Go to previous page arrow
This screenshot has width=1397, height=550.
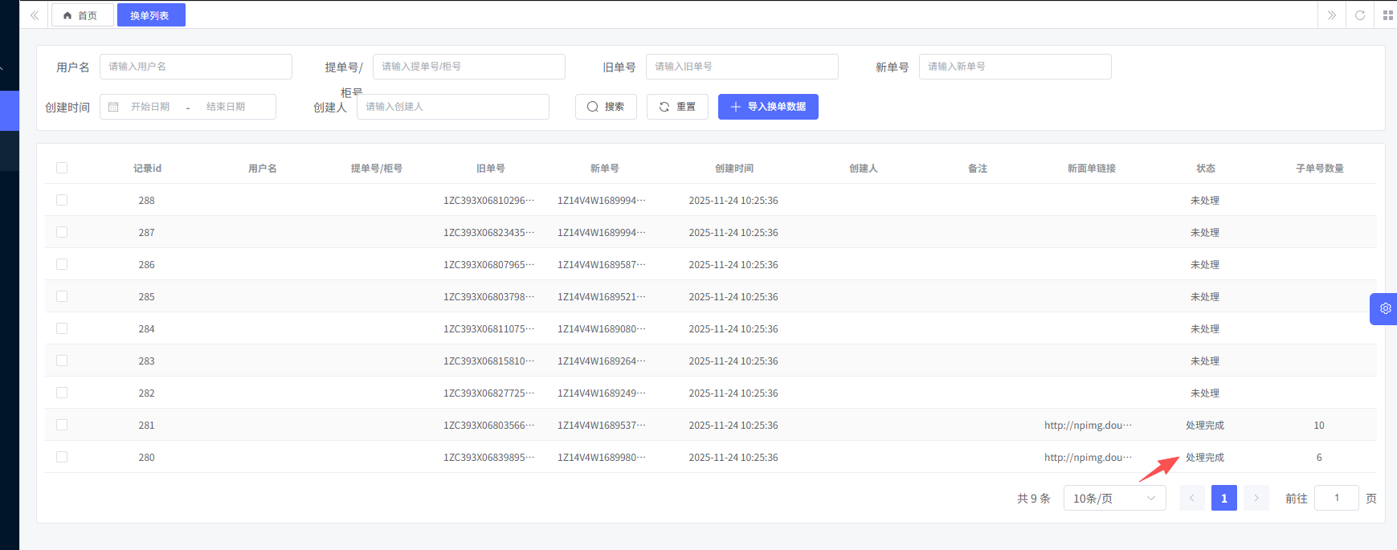click(x=1191, y=498)
